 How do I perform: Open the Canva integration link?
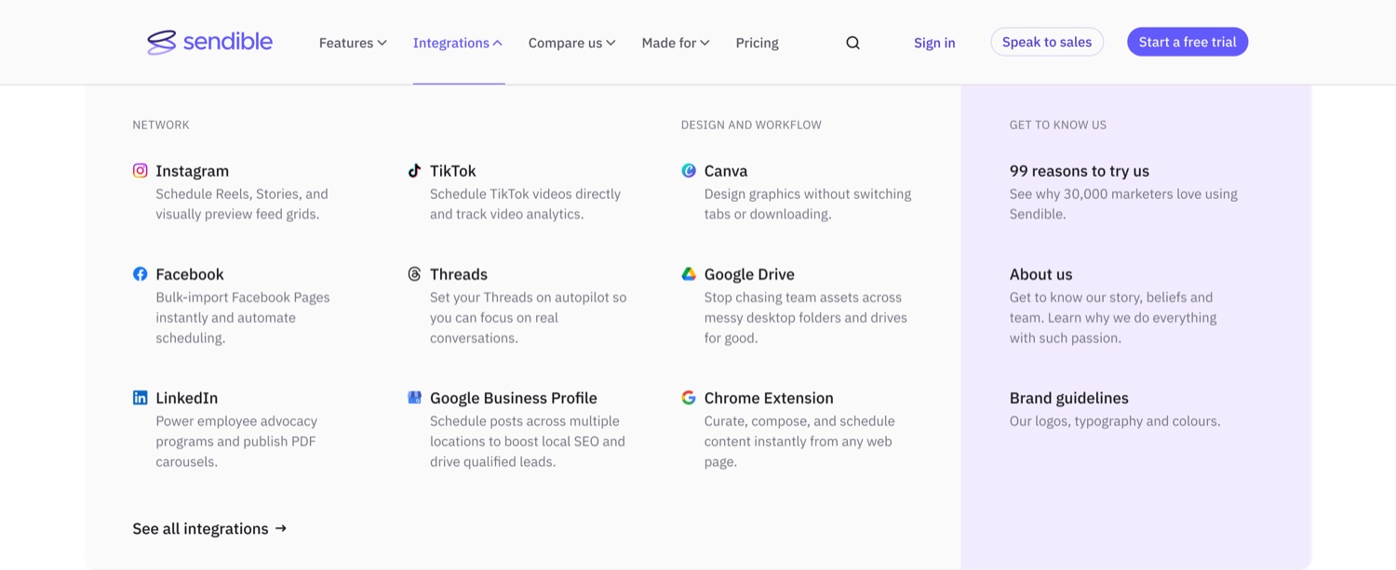click(x=726, y=170)
